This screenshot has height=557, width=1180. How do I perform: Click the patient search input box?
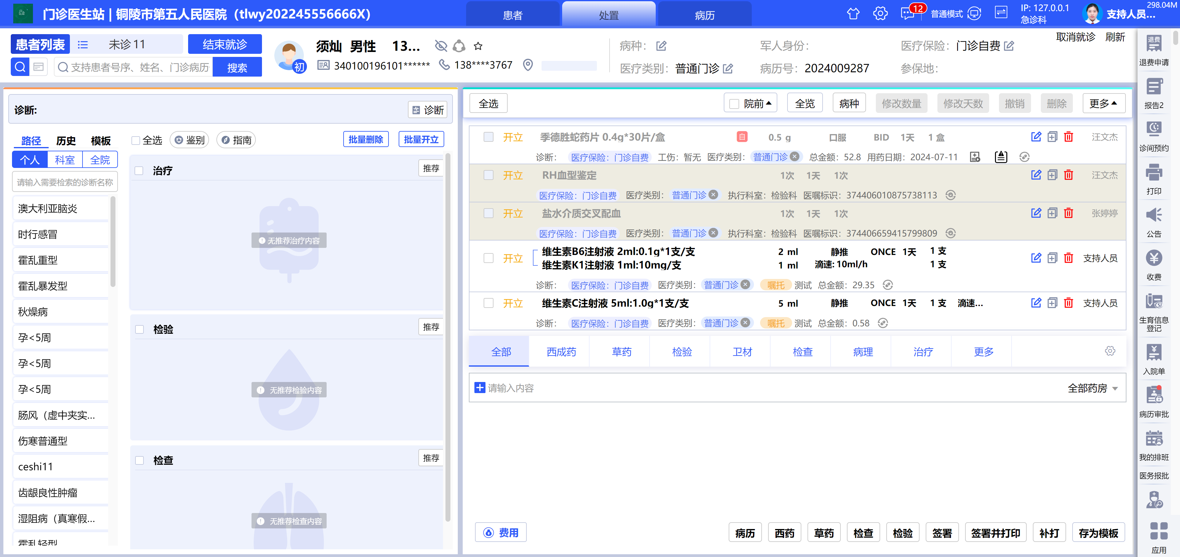[134, 67]
